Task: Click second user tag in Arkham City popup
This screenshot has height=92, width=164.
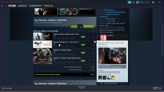Action: 106,72
